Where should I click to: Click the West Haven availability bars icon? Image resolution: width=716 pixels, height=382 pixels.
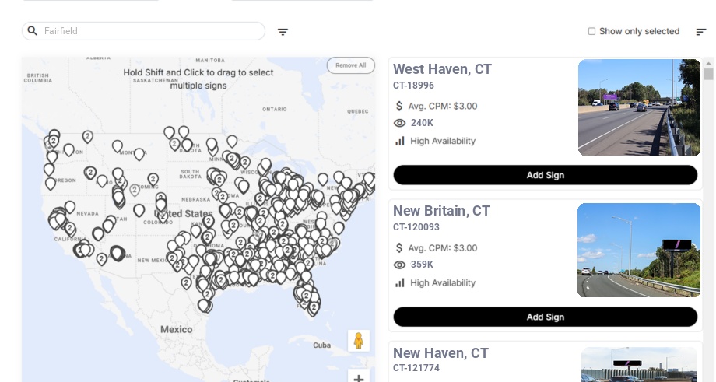tap(400, 141)
